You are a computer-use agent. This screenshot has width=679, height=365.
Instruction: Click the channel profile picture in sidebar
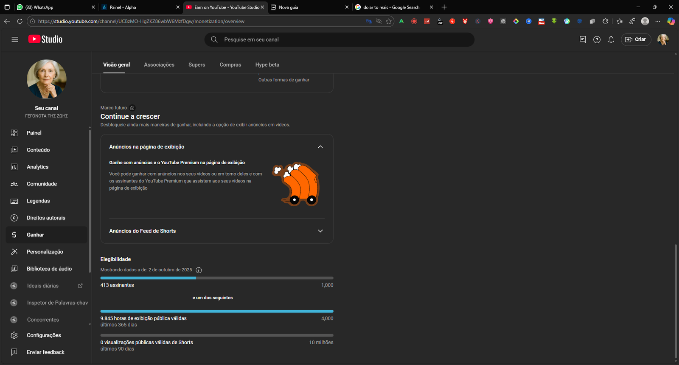pos(46,79)
